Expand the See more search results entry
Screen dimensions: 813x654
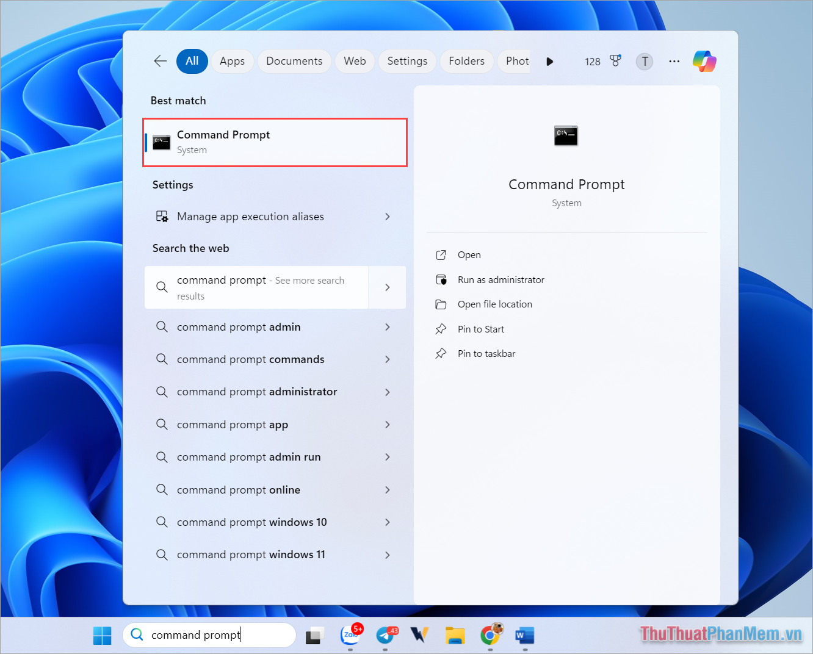[388, 287]
